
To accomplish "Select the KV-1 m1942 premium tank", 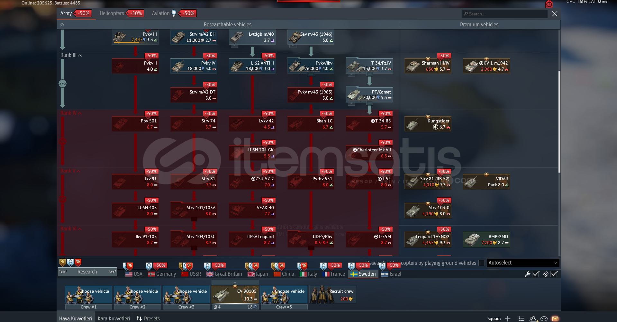I will [486, 66].
